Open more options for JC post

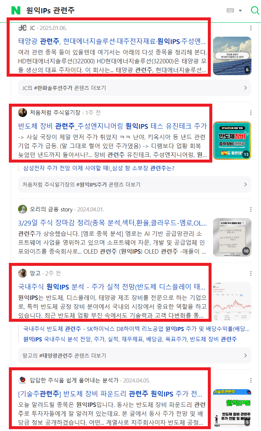pos(251,28)
